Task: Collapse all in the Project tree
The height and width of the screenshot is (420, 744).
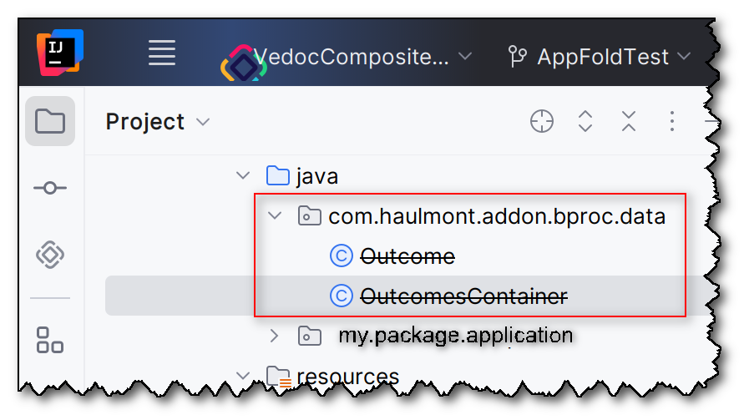Action: pos(629,122)
